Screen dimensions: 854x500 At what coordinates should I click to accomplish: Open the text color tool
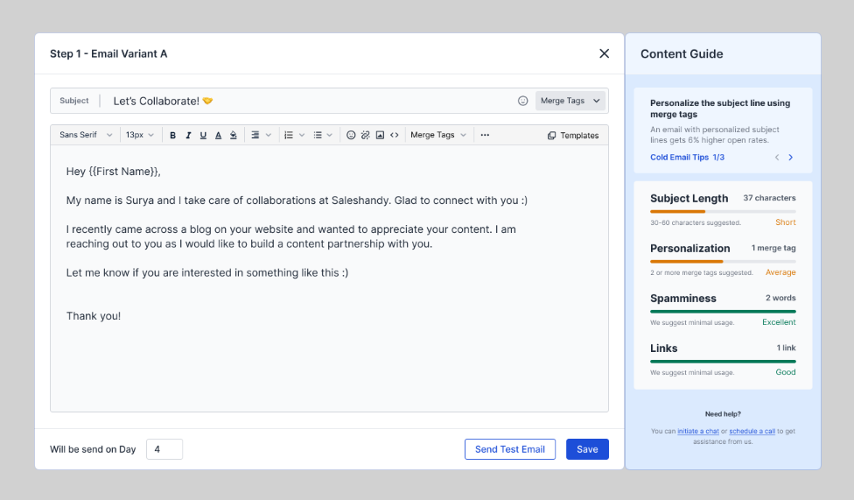(x=219, y=135)
